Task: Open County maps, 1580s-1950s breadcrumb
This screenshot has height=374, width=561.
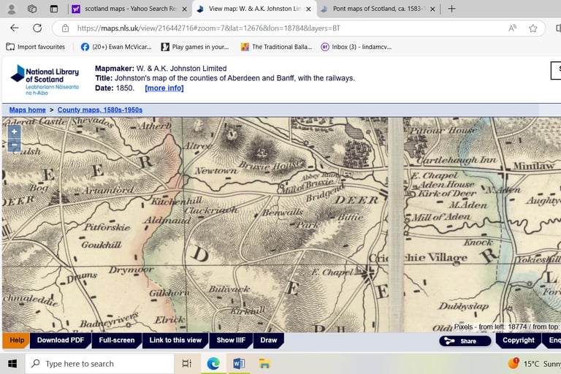Action: 100,110
